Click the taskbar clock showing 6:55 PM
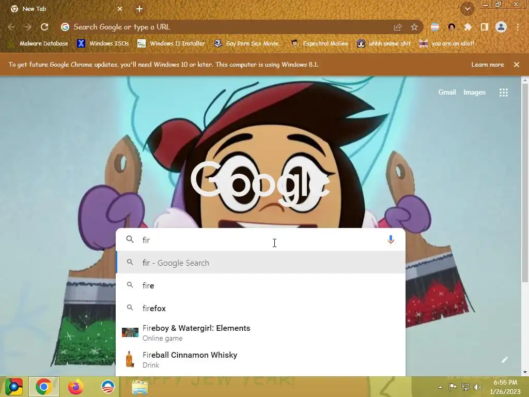 coord(505,387)
